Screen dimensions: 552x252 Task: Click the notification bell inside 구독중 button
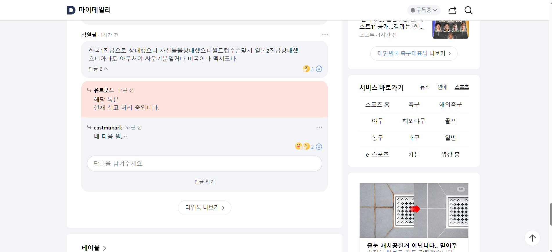click(x=413, y=10)
